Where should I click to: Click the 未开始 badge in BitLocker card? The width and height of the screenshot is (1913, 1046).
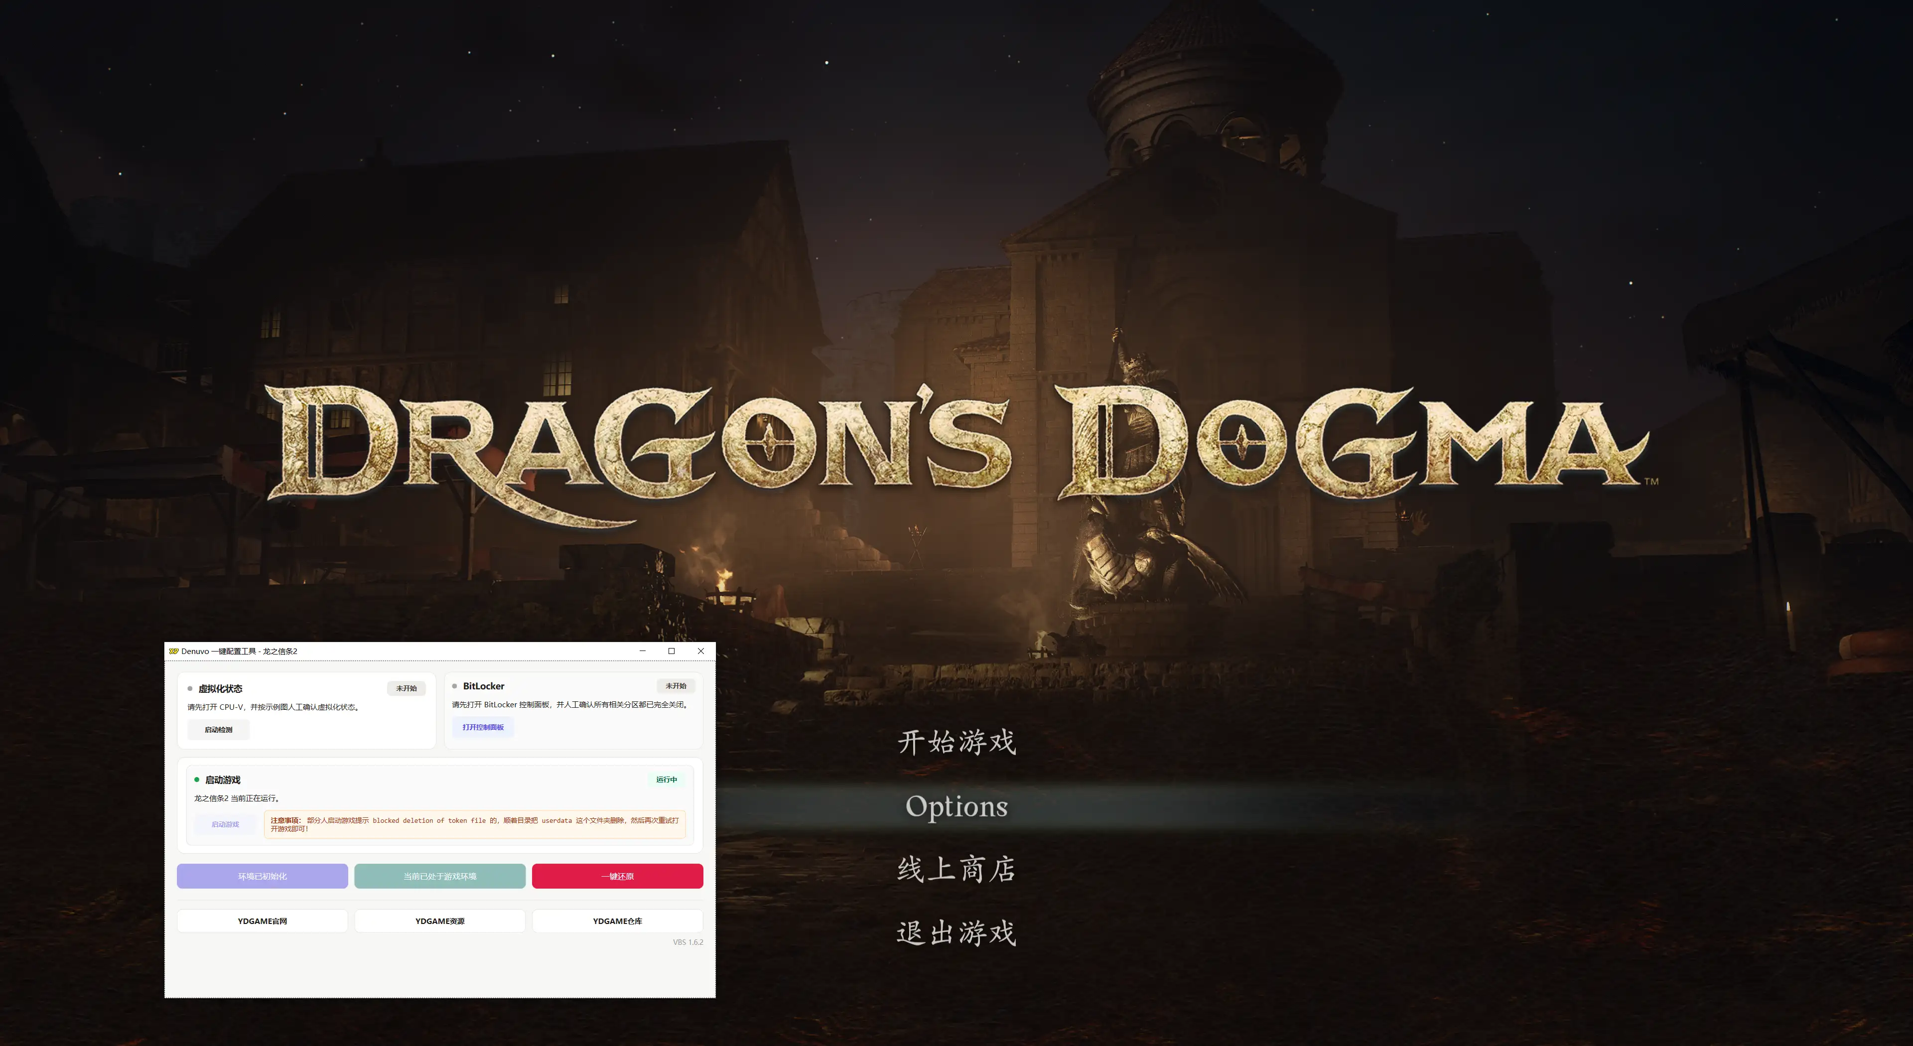point(676,686)
